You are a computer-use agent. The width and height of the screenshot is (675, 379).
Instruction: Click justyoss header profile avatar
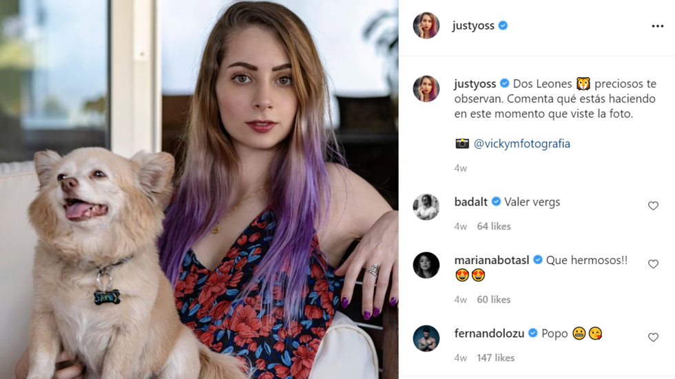426,25
